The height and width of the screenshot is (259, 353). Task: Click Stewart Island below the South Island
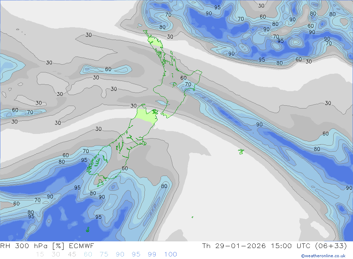click(100, 183)
